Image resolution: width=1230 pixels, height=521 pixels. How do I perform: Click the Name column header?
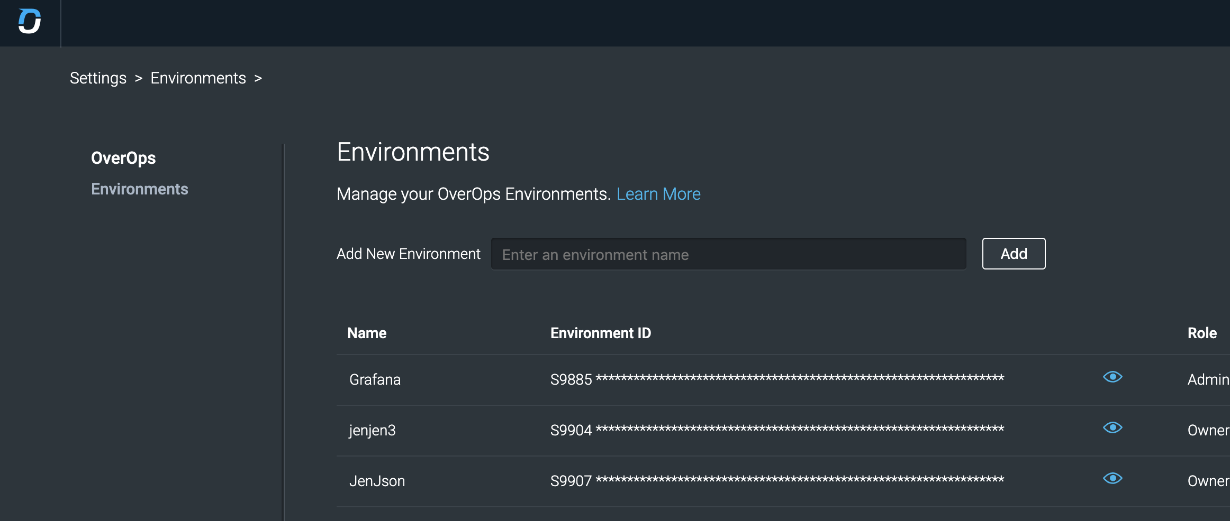[x=367, y=333]
